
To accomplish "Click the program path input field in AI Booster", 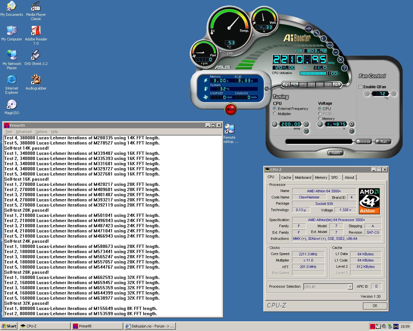I will pos(319,142).
